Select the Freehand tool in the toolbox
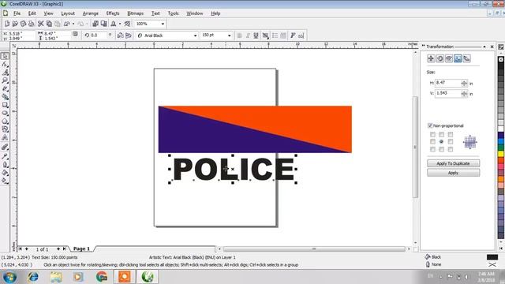 coord(5,88)
